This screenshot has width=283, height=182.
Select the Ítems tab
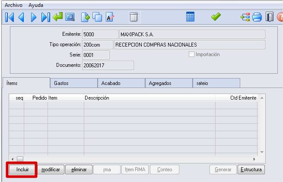click(x=26, y=83)
